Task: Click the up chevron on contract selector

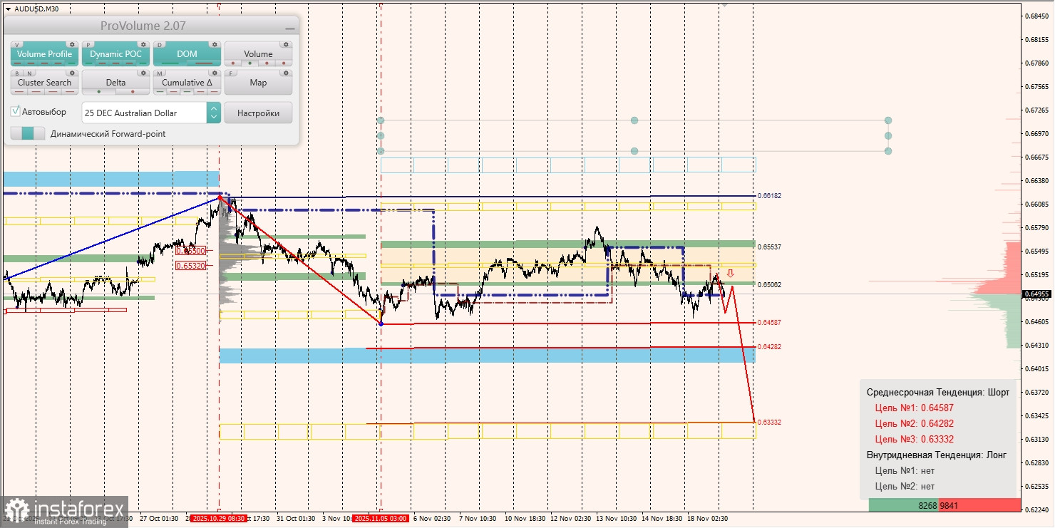Action: coord(213,108)
